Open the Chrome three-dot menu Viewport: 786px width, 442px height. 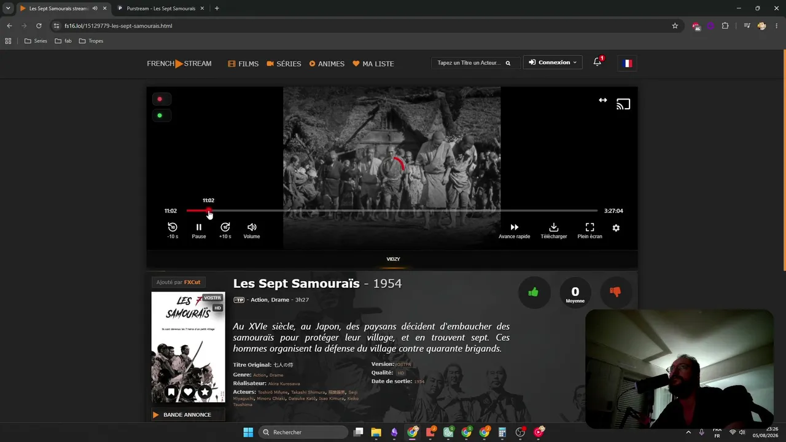coord(777,26)
